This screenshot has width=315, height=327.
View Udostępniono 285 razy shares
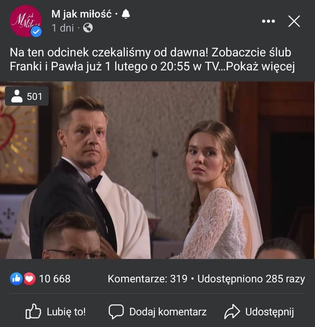251,279
